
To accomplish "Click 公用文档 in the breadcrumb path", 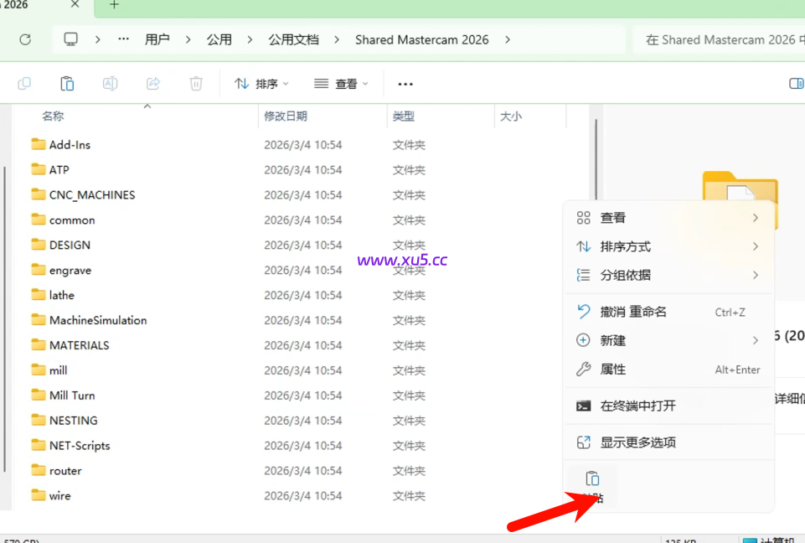I will point(293,39).
